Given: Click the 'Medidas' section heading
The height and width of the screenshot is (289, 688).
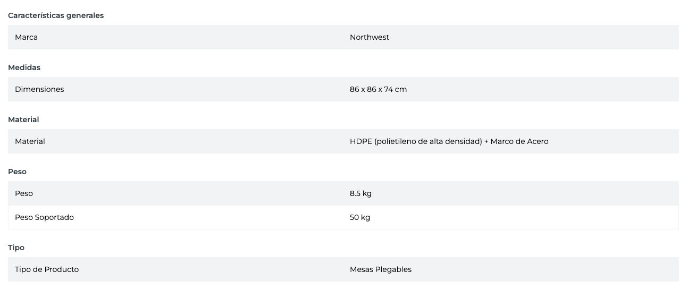Looking at the screenshot, I should point(24,67).
